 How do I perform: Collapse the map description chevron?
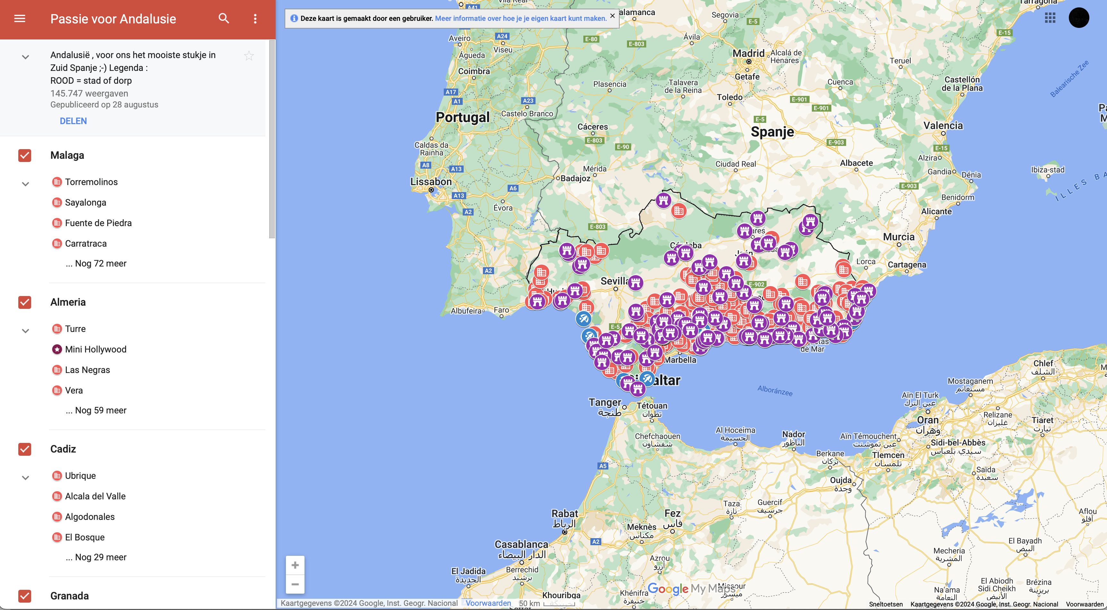point(25,57)
